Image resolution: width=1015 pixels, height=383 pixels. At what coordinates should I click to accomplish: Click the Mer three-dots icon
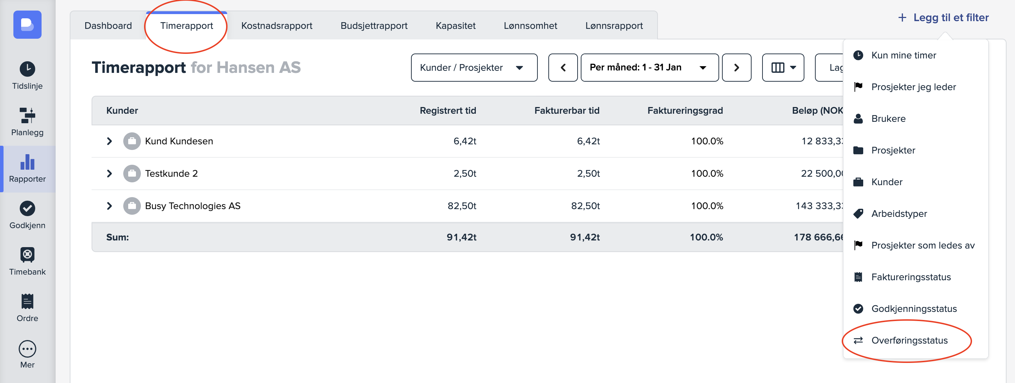pos(27,348)
